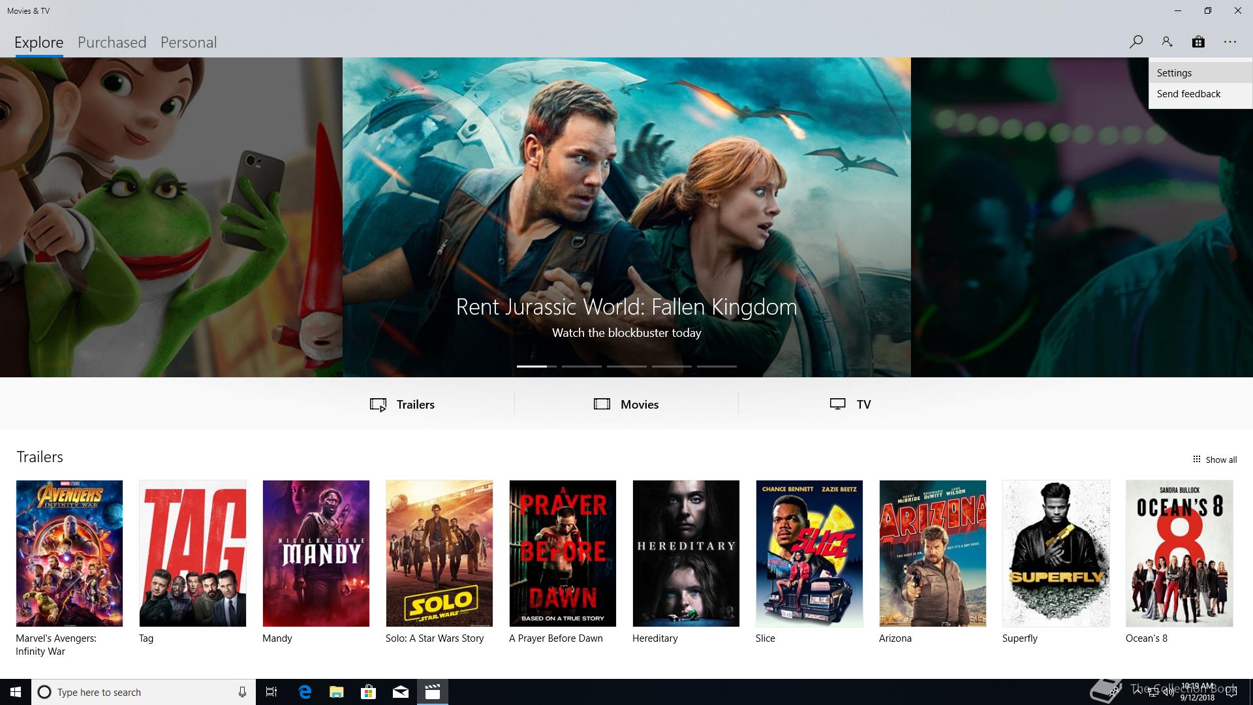Open the Mandy trailer poster
1253x705 pixels.
pos(316,554)
